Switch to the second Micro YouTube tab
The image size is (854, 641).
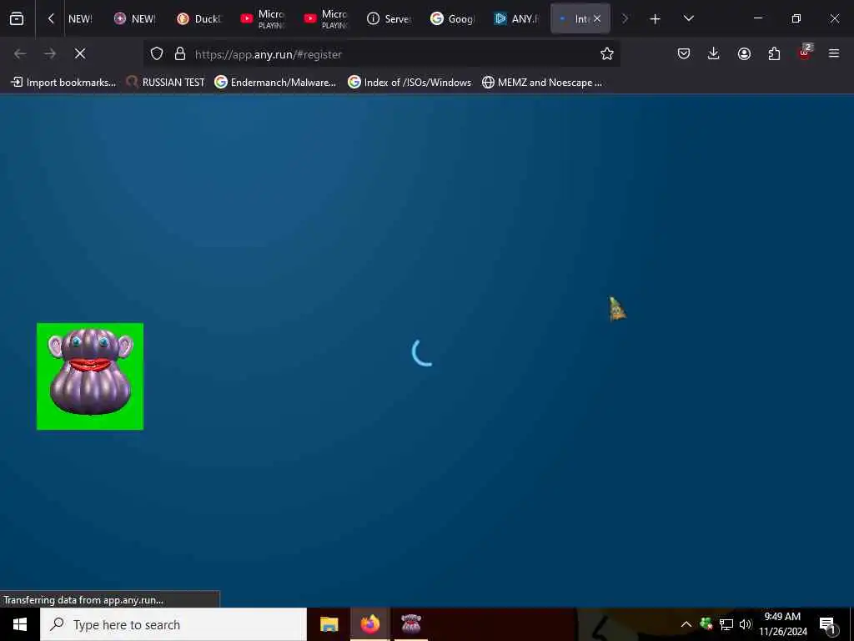[x=326, y=19]
